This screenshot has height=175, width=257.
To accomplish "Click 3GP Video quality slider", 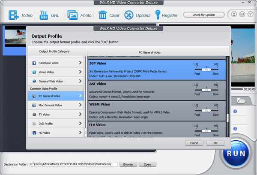I will [x=206, y=69].
